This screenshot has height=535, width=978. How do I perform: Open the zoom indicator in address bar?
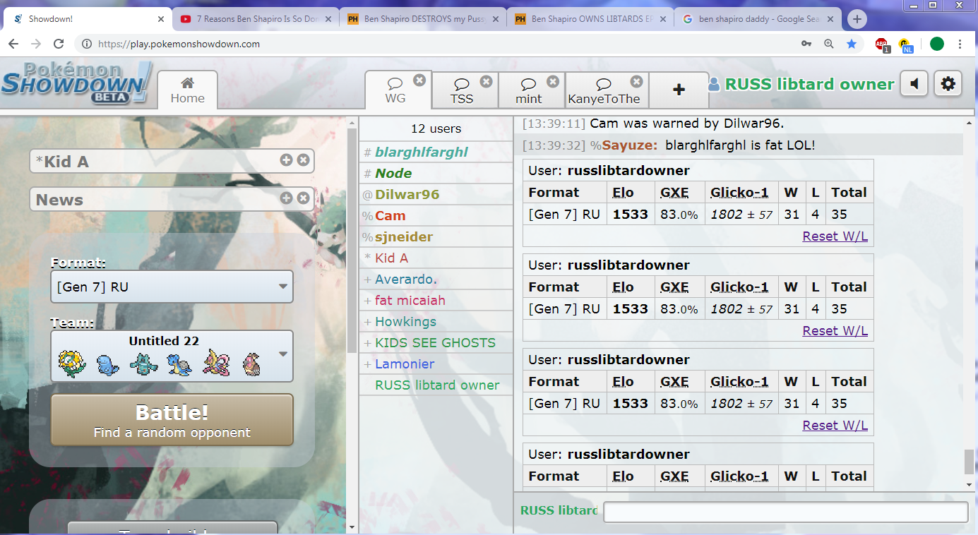[829, 44]
